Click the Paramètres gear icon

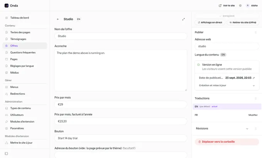(x=7, y=128)
